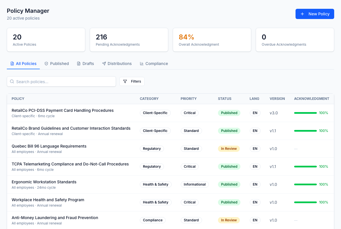
Task: Sort by the VERSION column header
Action: [277, 99]
